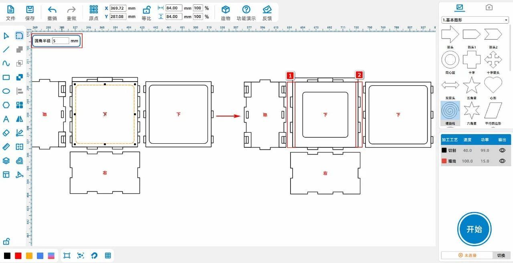
Task: Click the 圆角半径 corner radius input field
Action: [60, 41]
